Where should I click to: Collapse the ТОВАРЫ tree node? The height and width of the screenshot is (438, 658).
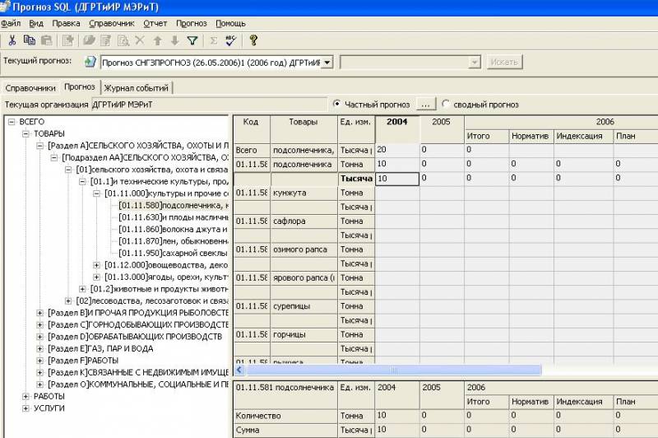26,133
